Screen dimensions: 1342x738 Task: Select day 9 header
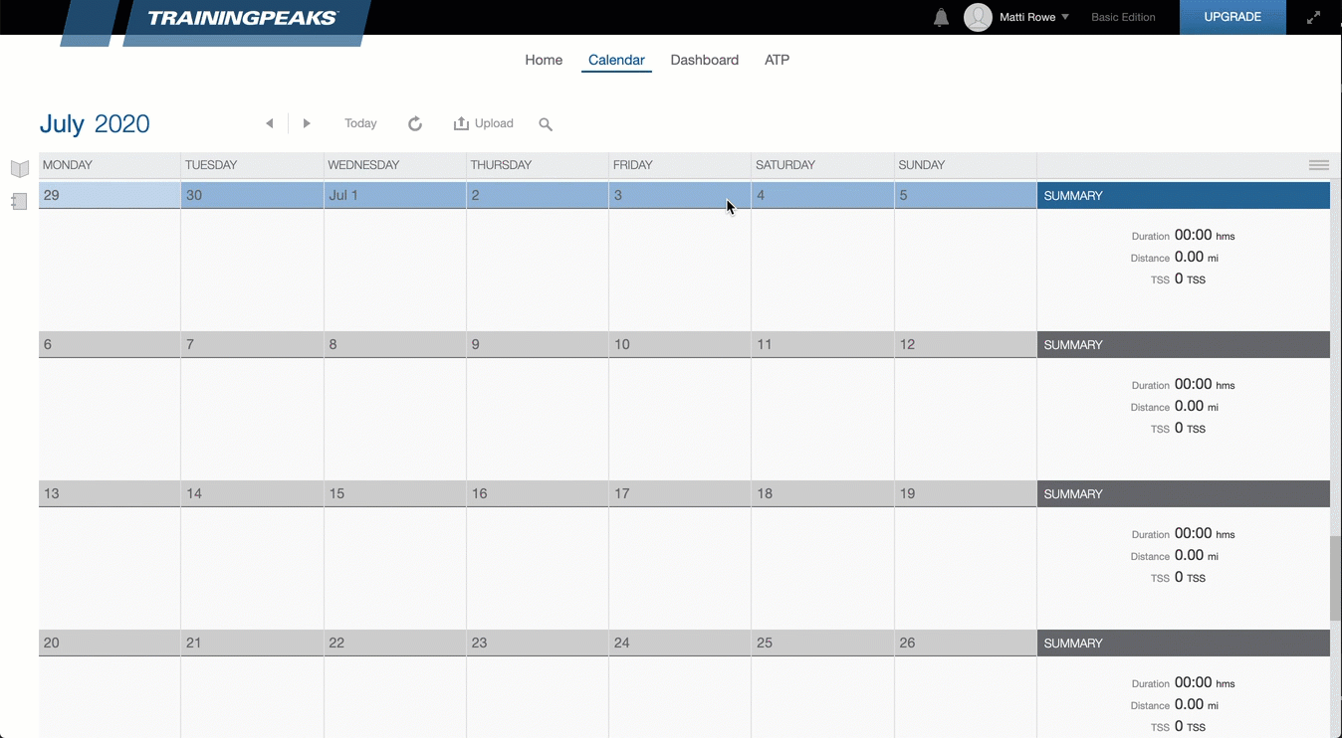coord(538,344)
